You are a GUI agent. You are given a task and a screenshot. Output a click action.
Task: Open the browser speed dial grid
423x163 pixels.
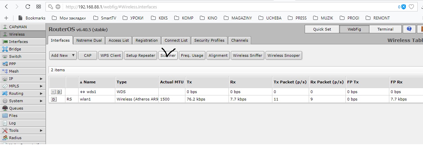(x=38, y=6)
